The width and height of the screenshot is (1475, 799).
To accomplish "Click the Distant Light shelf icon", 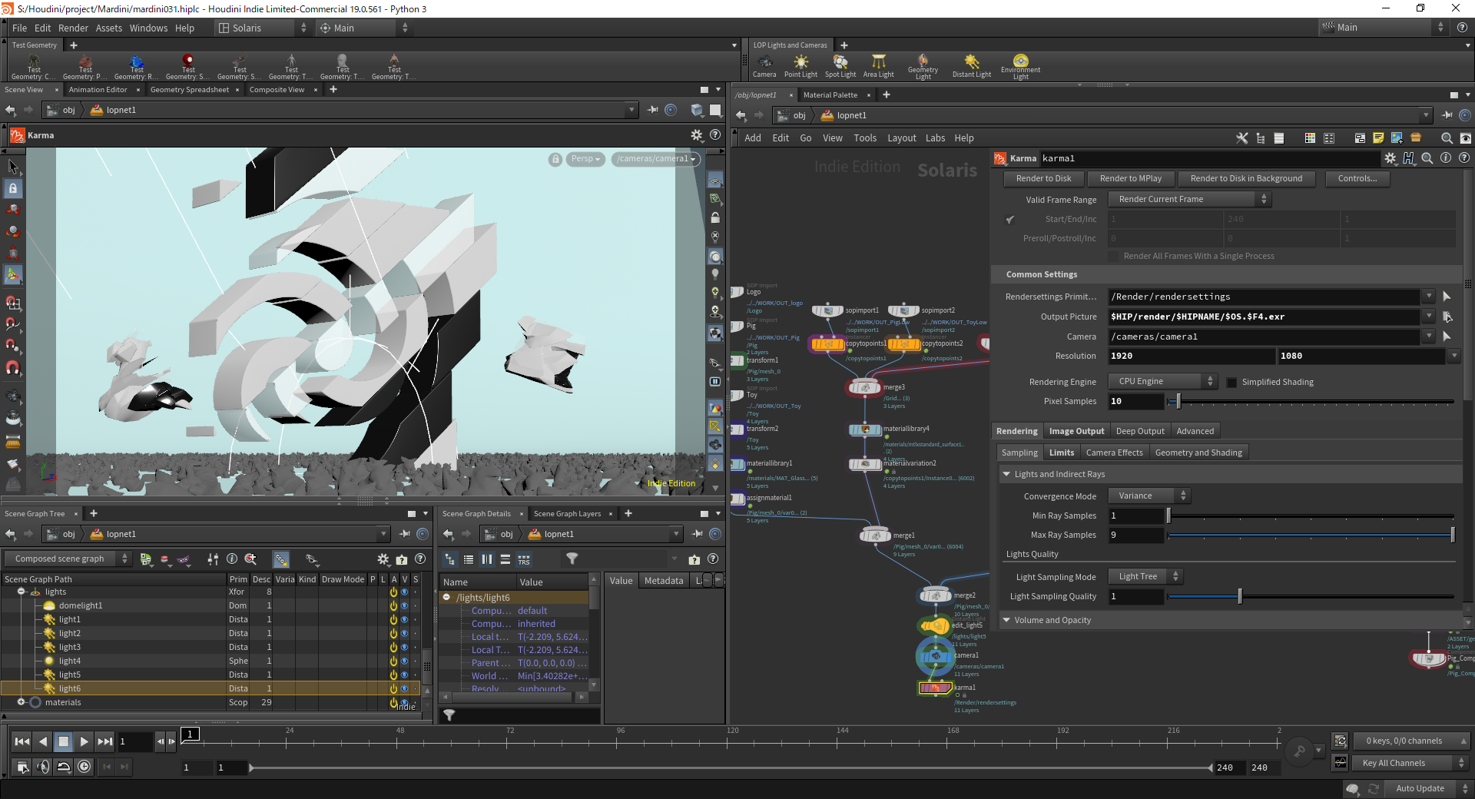I will pyautogui.click(x=972, y=66).
